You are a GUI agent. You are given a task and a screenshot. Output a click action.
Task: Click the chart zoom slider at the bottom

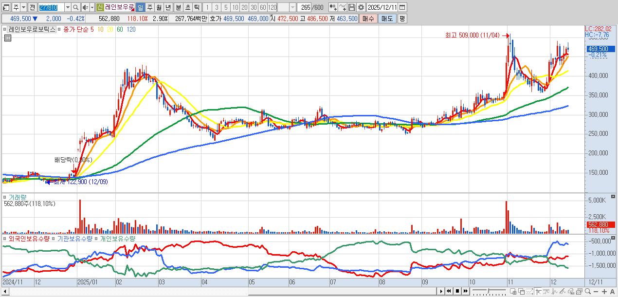pyautogui.click(x=489, y=291)
